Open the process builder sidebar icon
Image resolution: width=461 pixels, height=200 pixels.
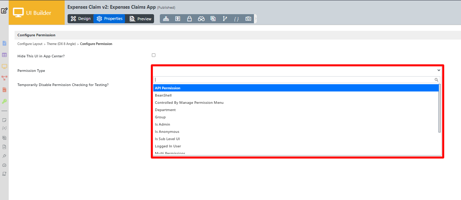pyautogui.click(x=4, y=78)
